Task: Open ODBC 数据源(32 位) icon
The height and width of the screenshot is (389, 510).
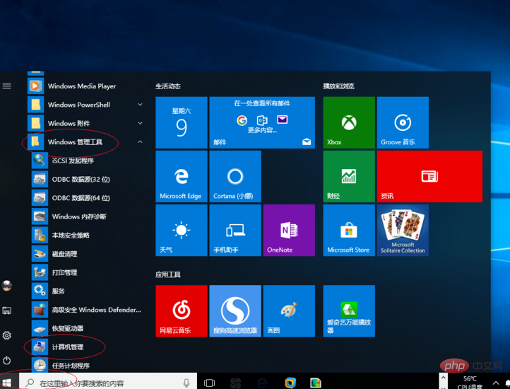Action: click(x=40, y=179)
